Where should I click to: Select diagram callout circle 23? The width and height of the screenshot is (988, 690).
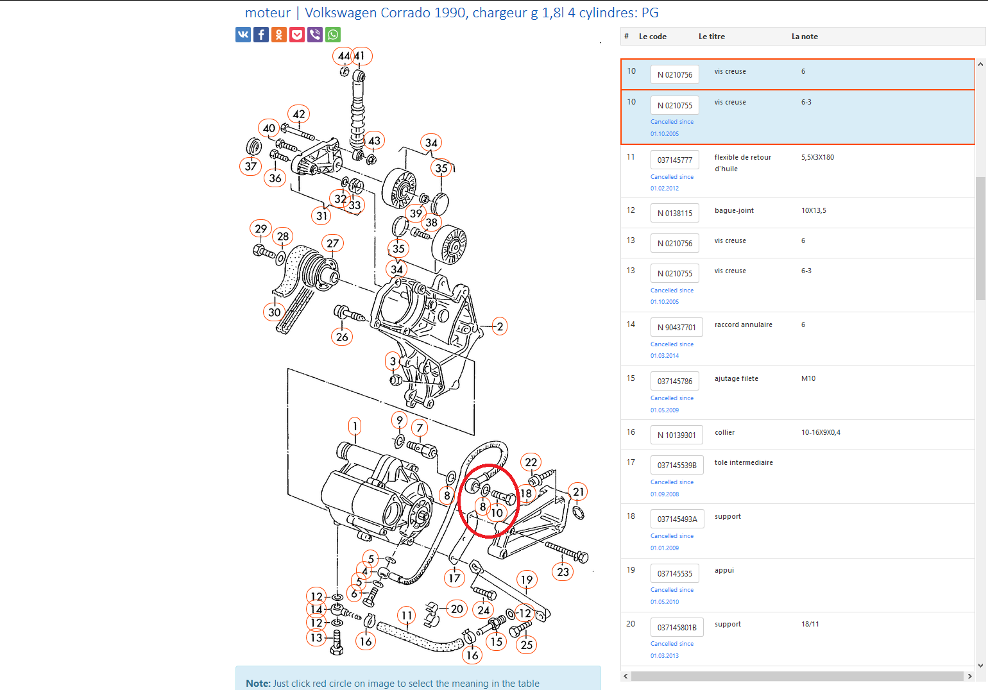[563, 572]
